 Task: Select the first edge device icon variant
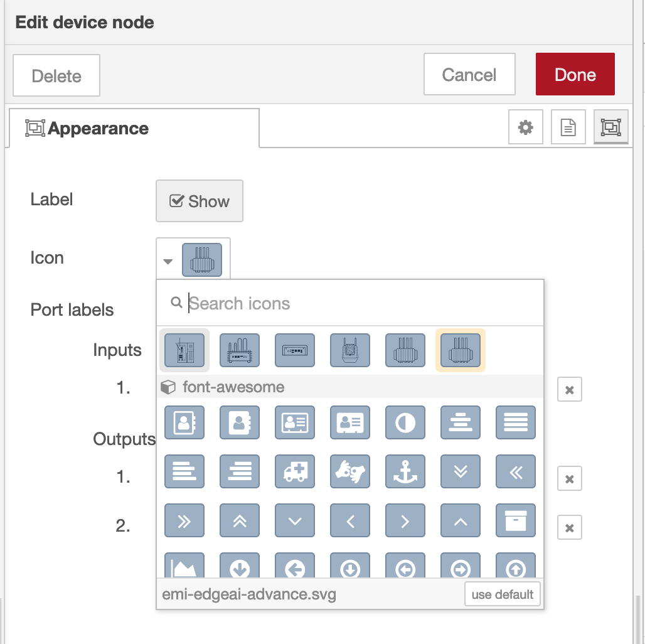tap(184, 350)
